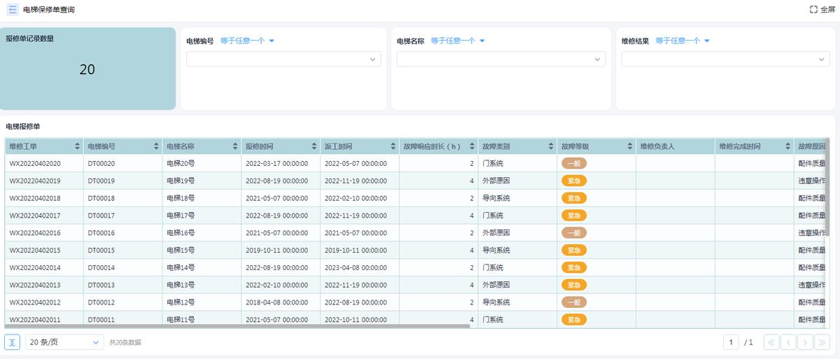Change page size dropdown 20 条/页
This screenshot has width=840, height=359.
tap(64, 342)
